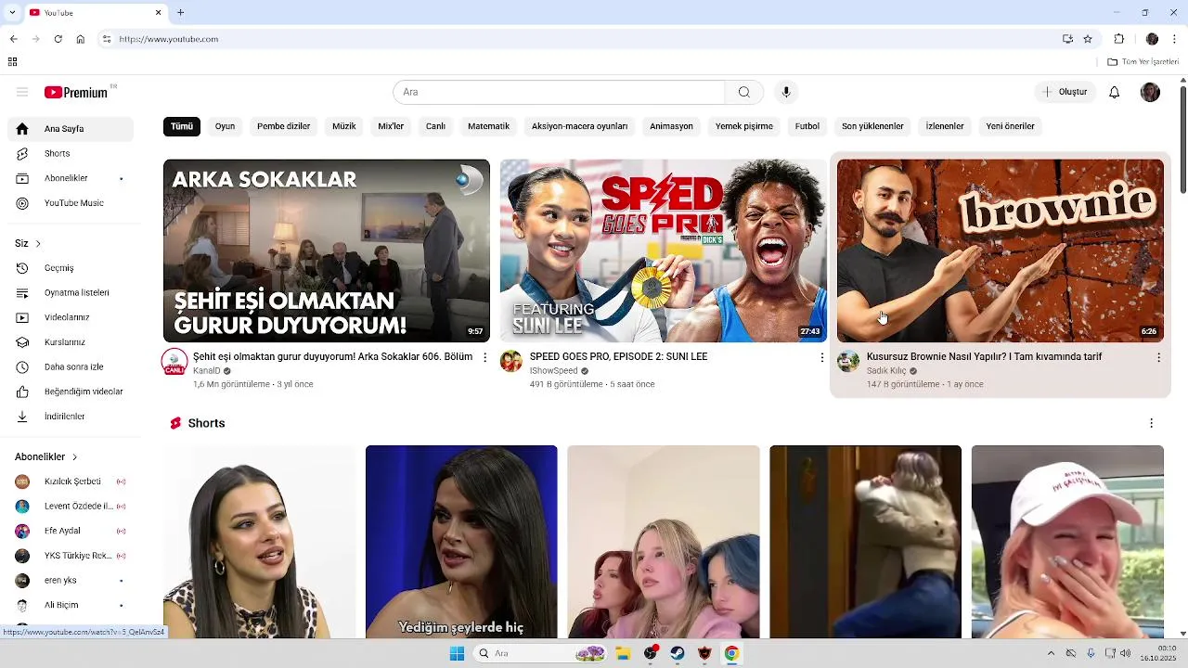Select the Matematik filter chip
The image size is (1188, 668).
(x=488, y=126)
